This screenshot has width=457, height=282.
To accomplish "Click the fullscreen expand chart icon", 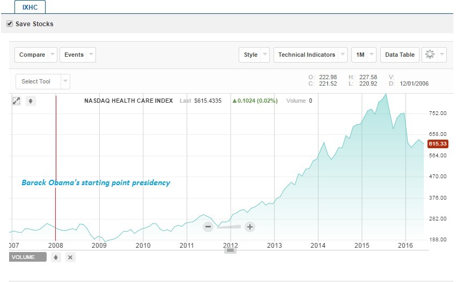I will pos(16,101).
